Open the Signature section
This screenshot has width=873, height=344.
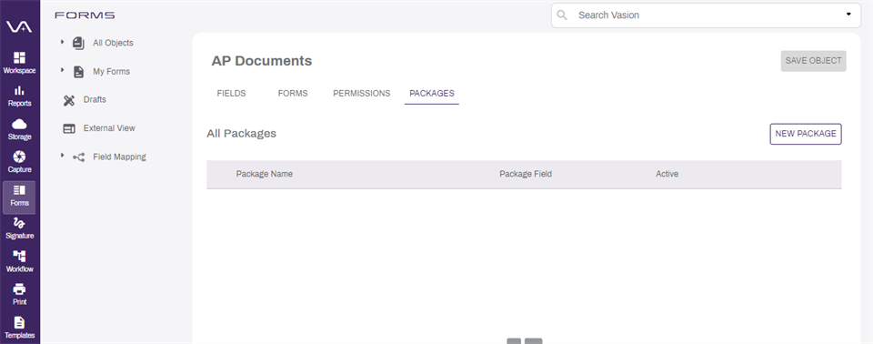[19, 228]
